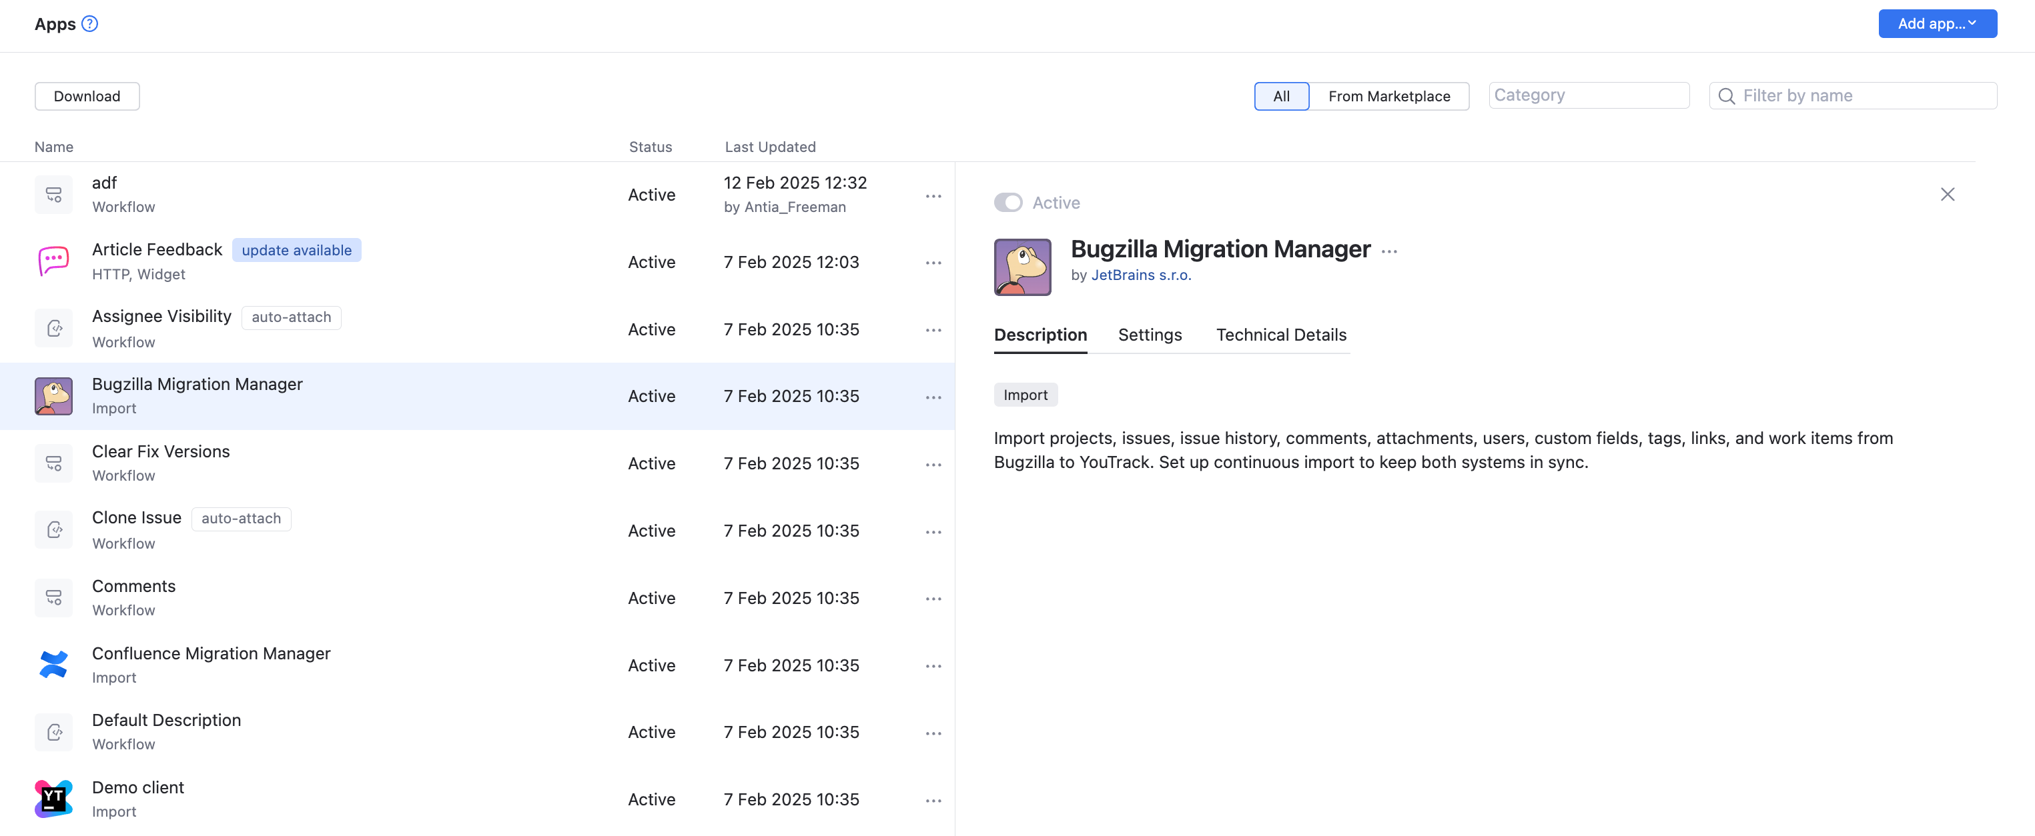Click the update available badge on Article Feedback
The width and height of the screenshot is (2035, 836).
tap(296, 249)
